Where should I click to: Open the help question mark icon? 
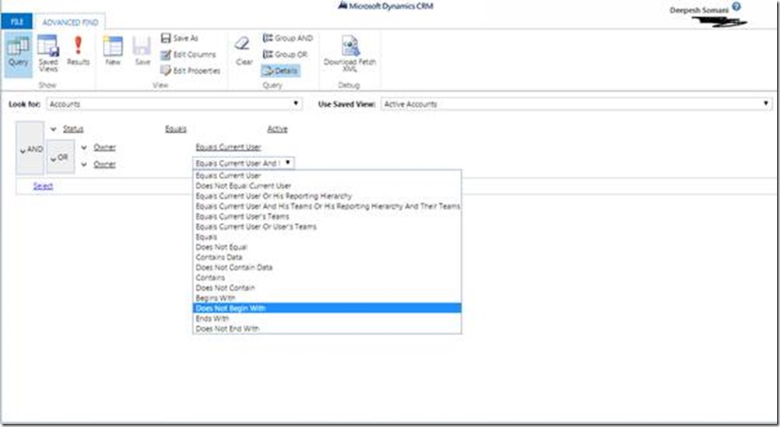point(736,7)
